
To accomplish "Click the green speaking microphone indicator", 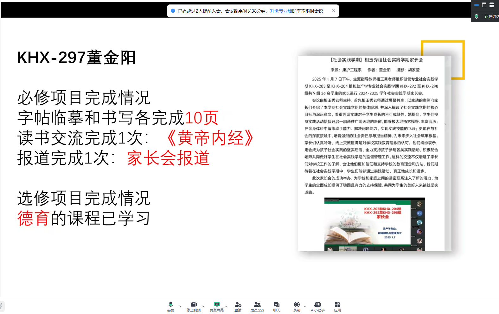I will tap(476, 16).
